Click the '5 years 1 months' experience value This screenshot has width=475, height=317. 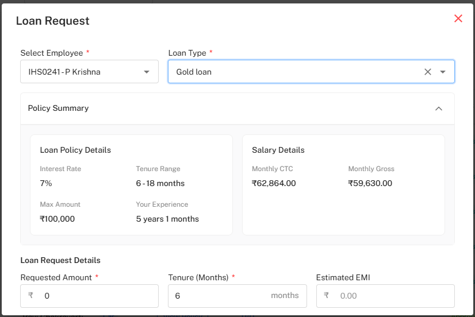point(167,219)
